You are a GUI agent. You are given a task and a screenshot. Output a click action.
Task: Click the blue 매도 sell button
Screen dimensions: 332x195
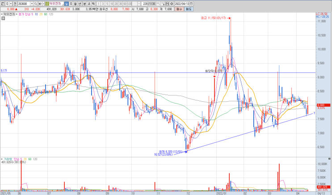(x=189, y=9)
